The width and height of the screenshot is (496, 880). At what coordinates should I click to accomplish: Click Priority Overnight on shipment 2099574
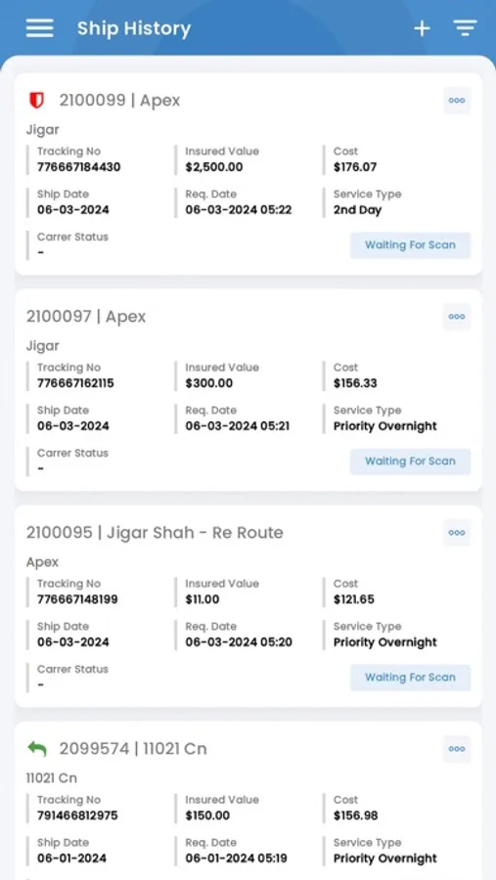coord(385,858)
